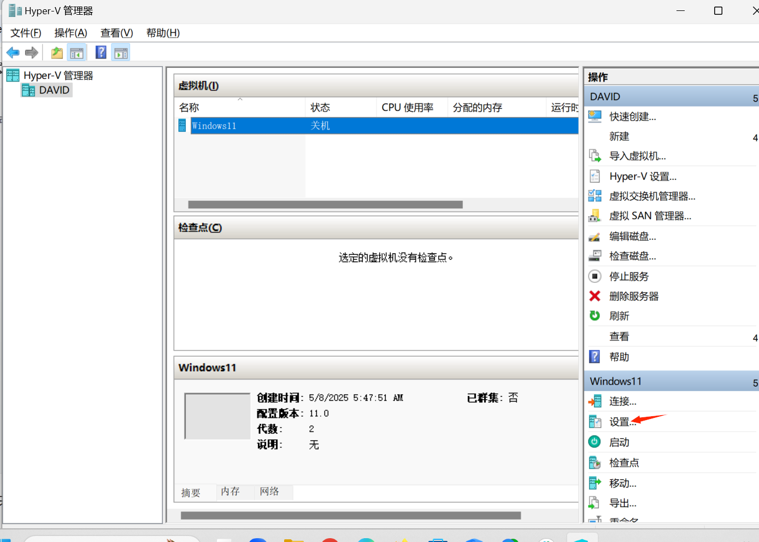Click 虚拟交换机管理器... action link
Screen dimensions: 759x542
point(652,196)
